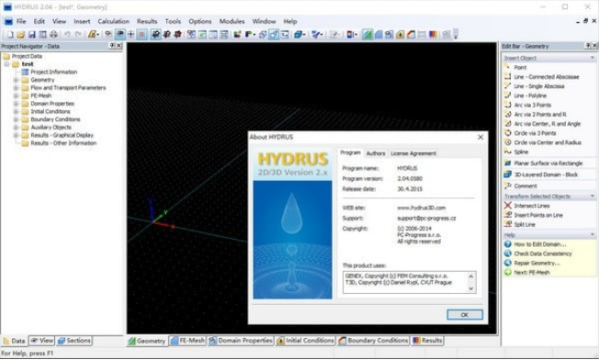
Task: Click the Save icon in toolbar
Action: click(x=32, y=35)
